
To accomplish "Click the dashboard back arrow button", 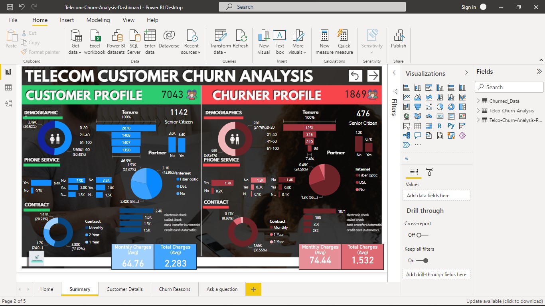I will pos(355,75).
